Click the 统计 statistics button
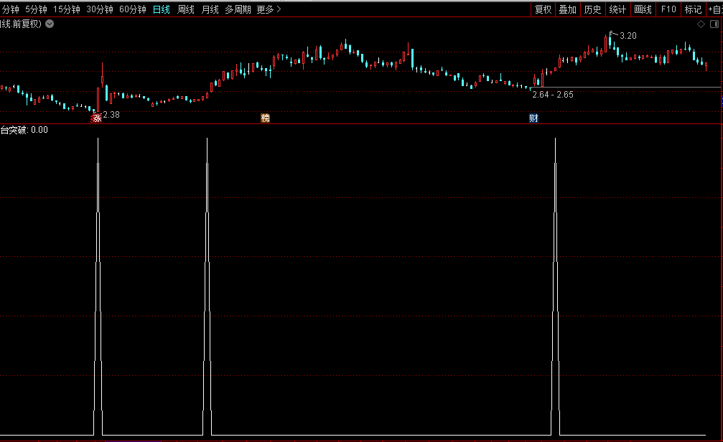Screen dimensions: 723x442 tap(617, 9)
